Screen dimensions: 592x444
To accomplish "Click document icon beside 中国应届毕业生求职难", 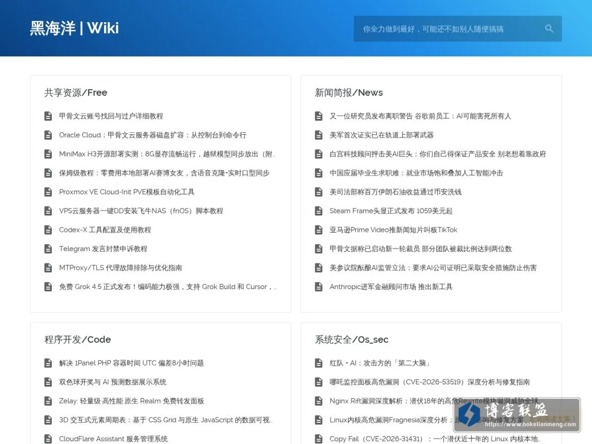I will [319, 173].
